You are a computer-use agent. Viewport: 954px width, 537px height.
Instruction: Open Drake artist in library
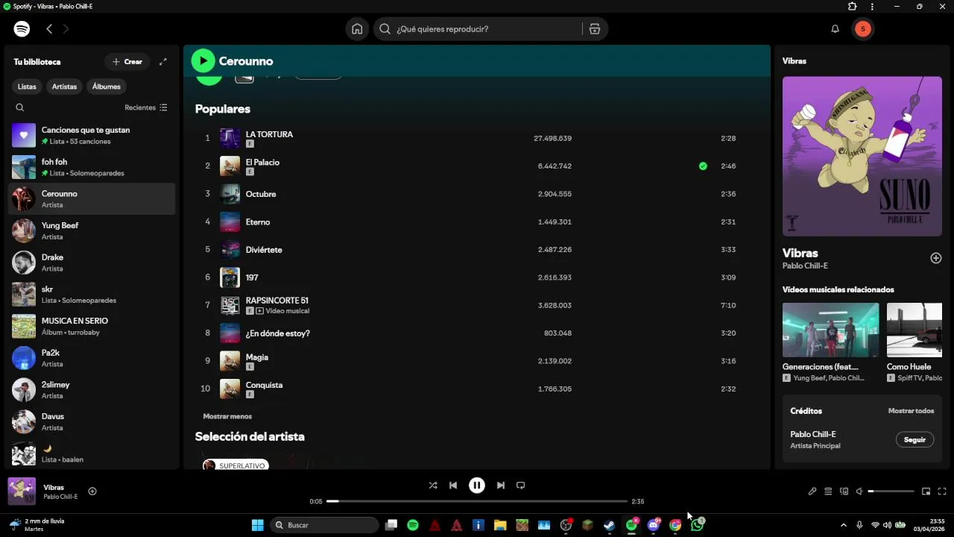[92, 263]
